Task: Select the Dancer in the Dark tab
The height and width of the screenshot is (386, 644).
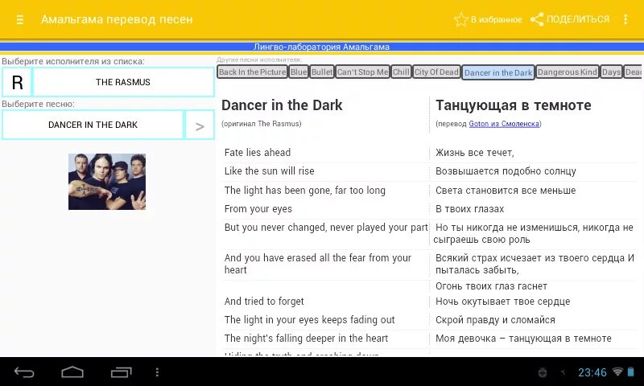Action: point(498,72)
